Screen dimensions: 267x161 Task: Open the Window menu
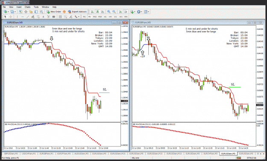click(45, 7)
